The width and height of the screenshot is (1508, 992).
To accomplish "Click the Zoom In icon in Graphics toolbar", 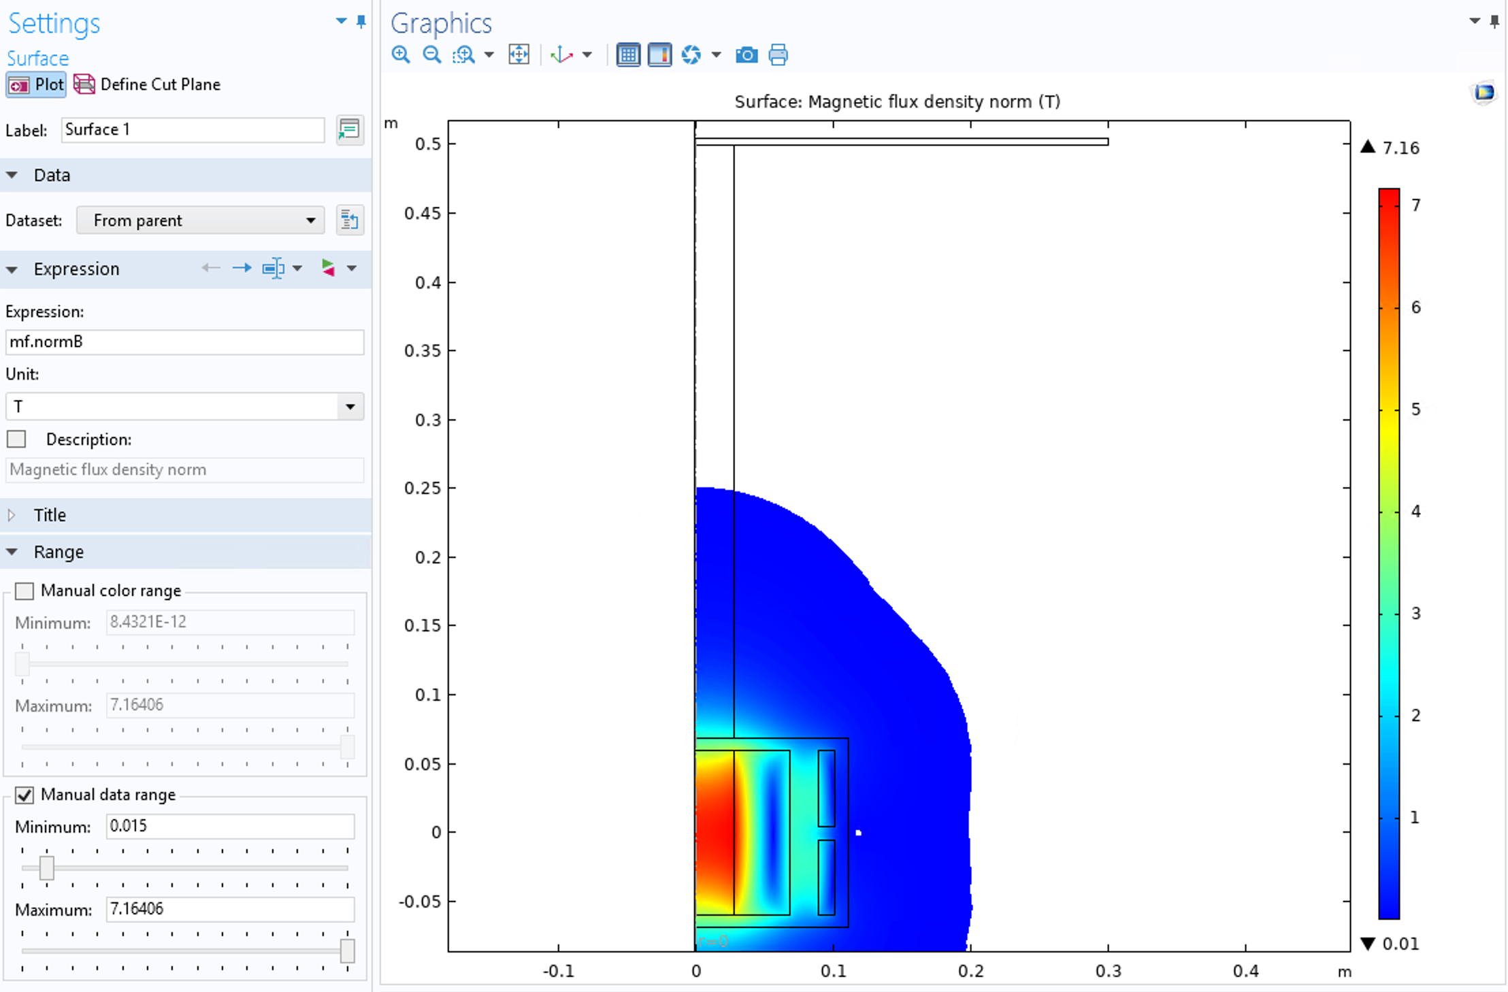I will click(401, 55).
